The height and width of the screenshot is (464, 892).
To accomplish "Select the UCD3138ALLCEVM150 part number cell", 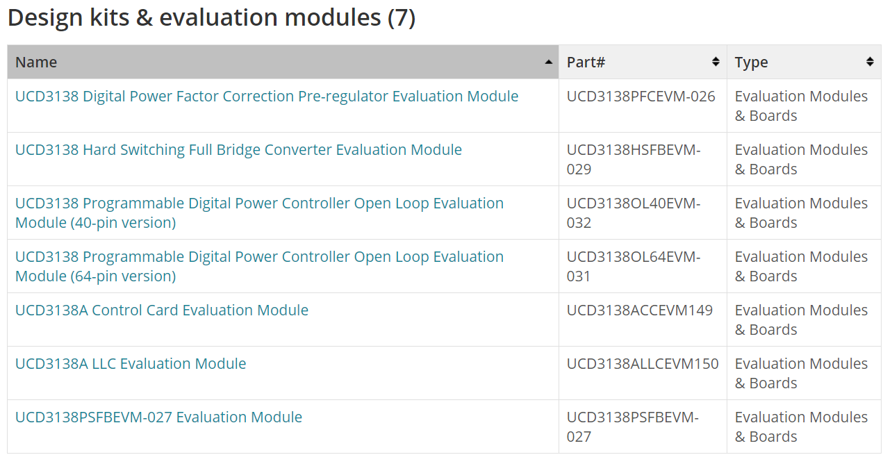I will 643,373.
